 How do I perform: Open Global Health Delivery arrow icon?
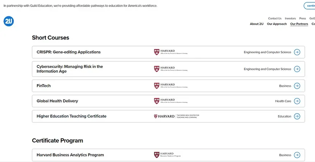pos(297,101)
